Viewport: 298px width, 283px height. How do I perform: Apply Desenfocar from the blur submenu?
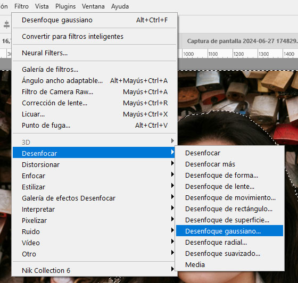point(229,153)
